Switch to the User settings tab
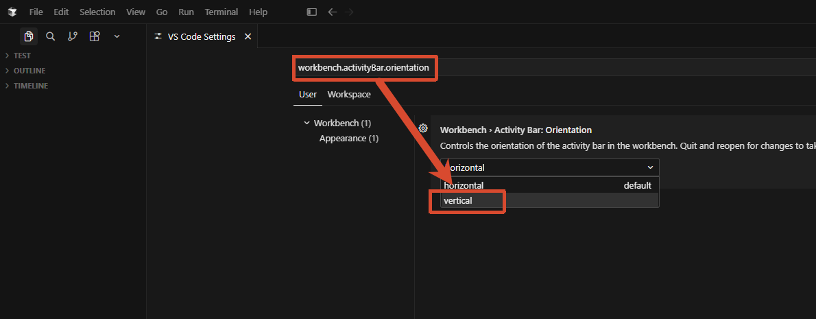Image resolution: width=816 pixels, height=319 pixels. point(308,95)
